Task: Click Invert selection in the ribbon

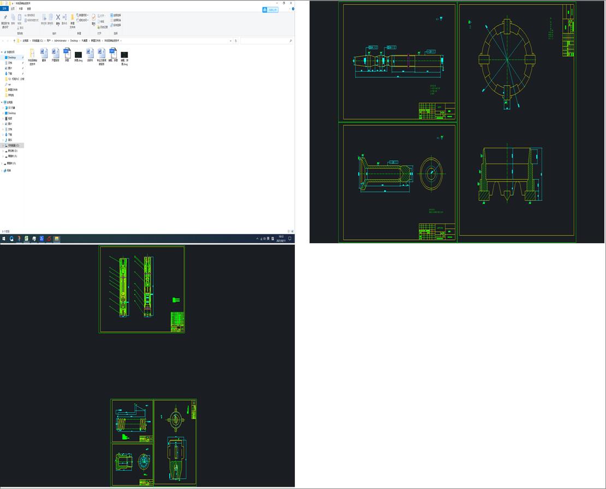Action: pos(116,25)
